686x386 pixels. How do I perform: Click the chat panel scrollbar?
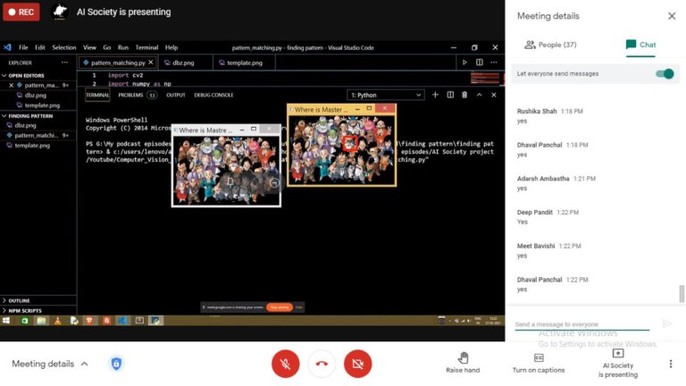click(x=682, y=293)
